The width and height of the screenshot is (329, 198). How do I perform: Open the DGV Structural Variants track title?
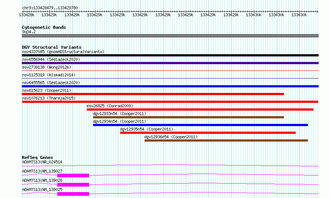tap(52, 47)
